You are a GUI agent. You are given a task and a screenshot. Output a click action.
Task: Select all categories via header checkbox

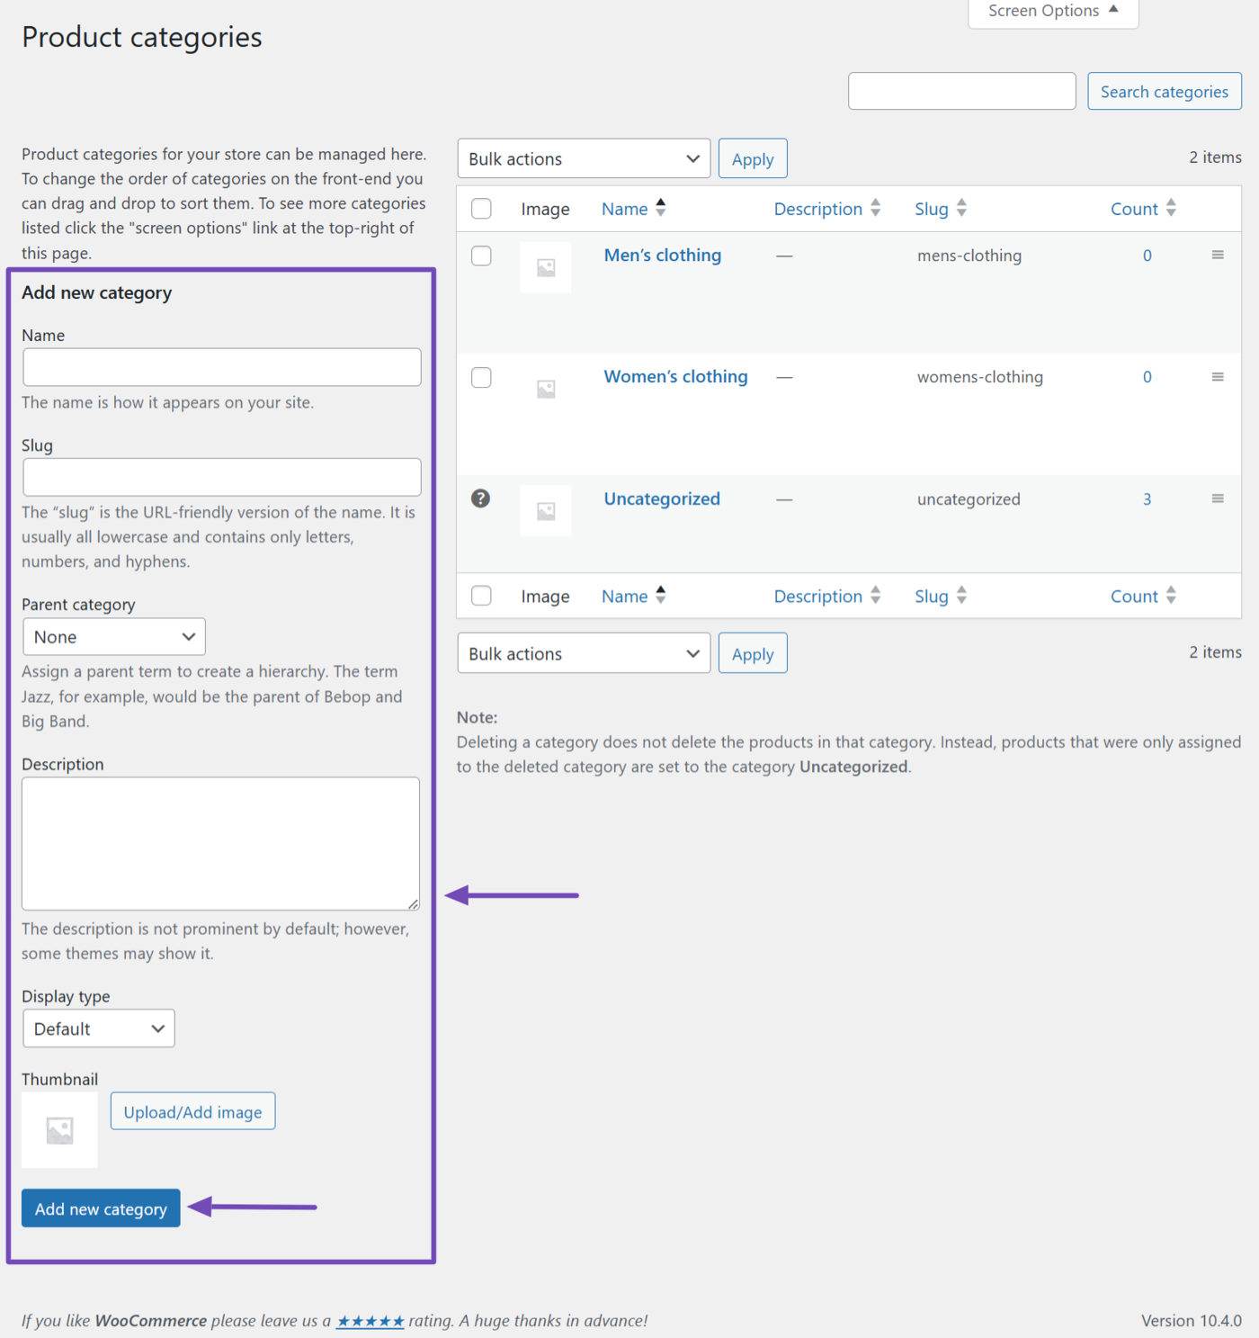coord(481,208)
